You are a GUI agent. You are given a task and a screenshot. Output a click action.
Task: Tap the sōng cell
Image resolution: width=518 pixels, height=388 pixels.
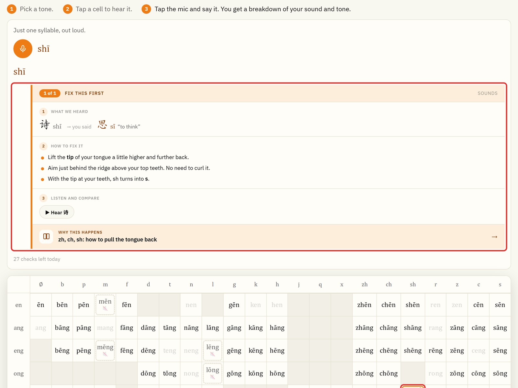click(x=500, y=374)
